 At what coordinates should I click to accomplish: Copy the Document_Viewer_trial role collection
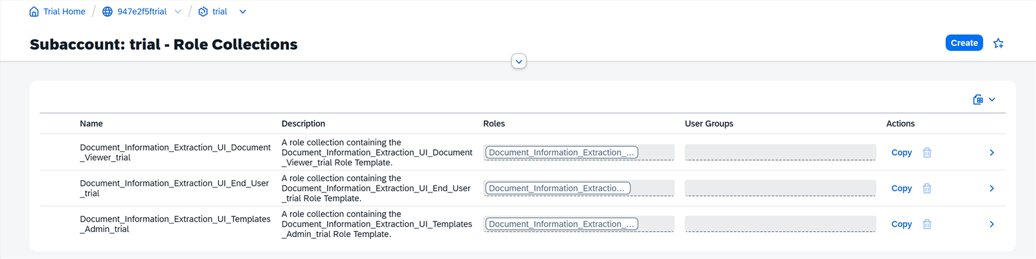901,152
